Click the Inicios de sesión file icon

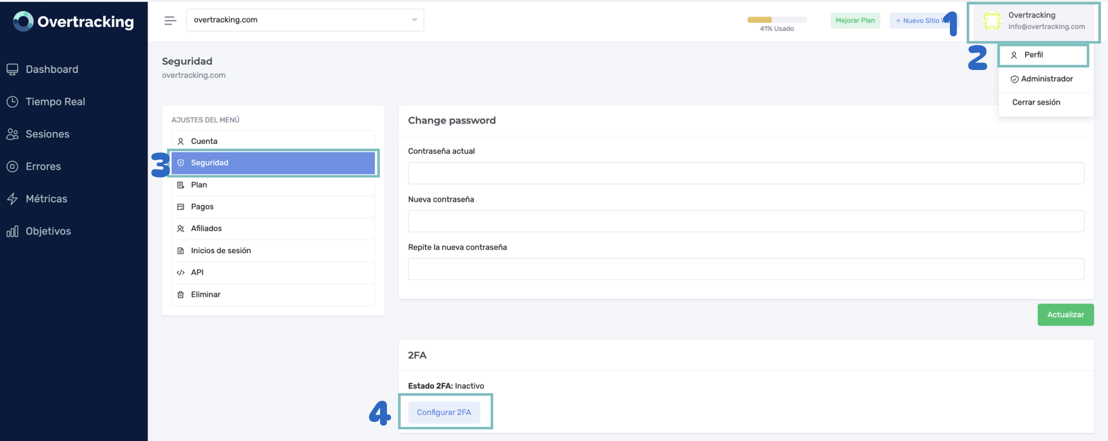point(181,250)
